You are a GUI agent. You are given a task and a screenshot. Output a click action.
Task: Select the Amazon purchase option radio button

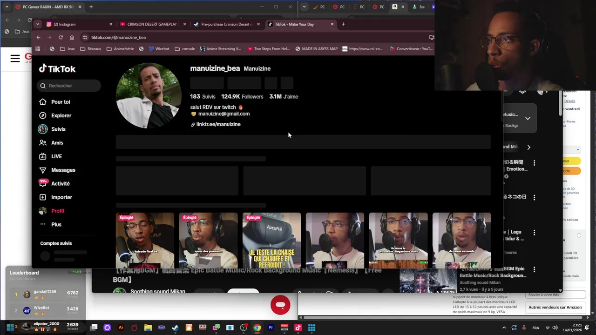pos(579,235)
